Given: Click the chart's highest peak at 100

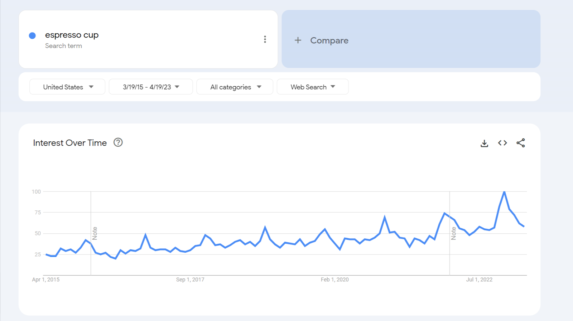Looking at the screenshot, I should tap(504, 192).
